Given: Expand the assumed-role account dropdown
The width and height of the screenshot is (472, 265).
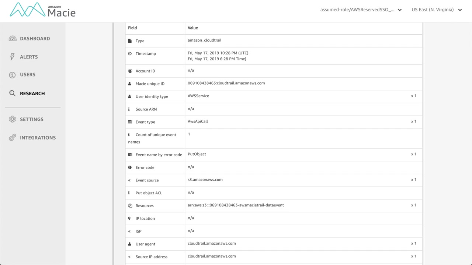Looking at the screenshot, I should click(400, 10).
